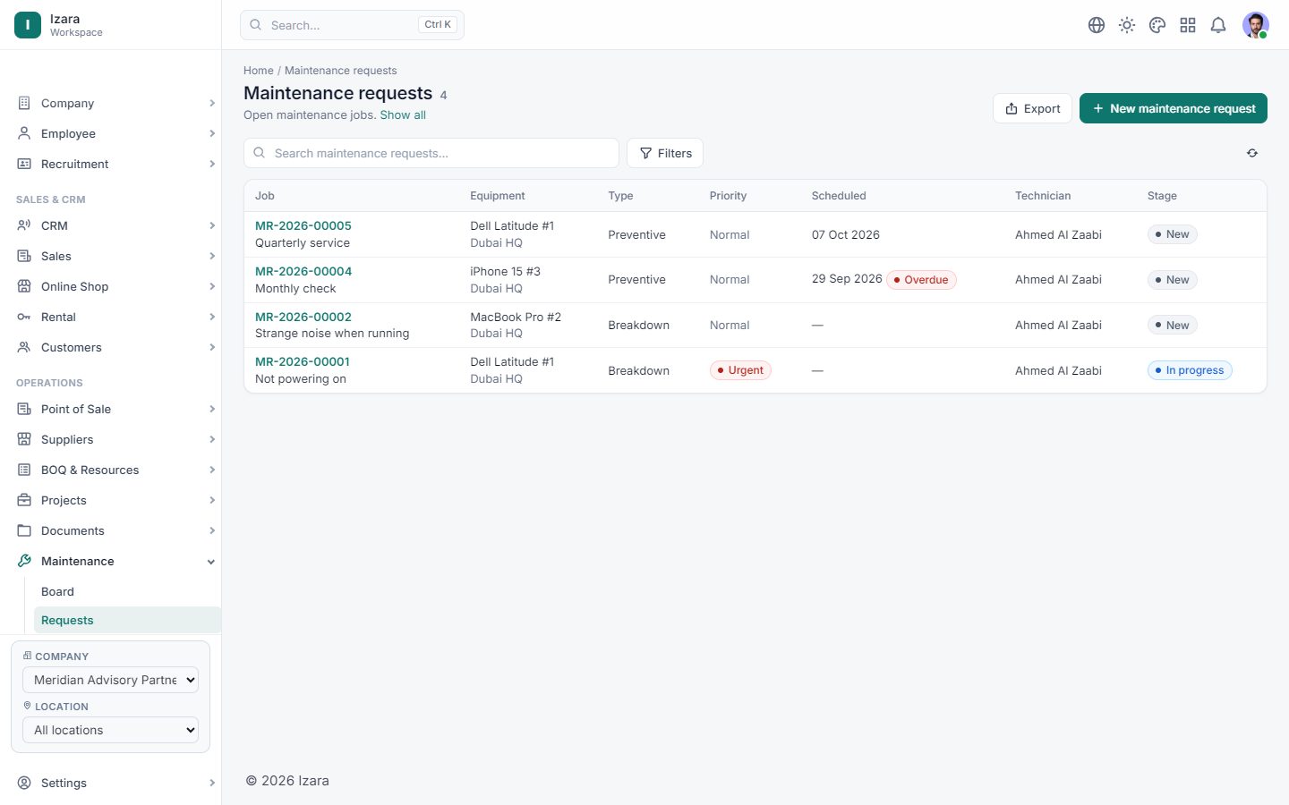Open the Company dropdown Meridian Advisory
Viewport: 1289px width, 805px height.
point(110,680)
